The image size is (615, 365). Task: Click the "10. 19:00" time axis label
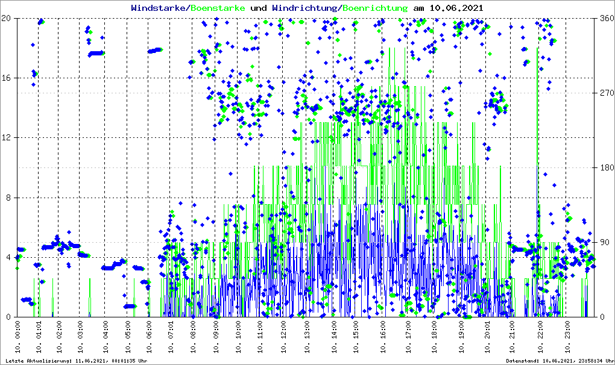[461, 337]
